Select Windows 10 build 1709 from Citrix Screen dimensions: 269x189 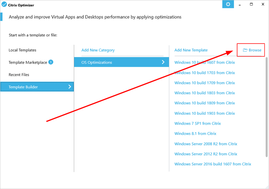204,83
